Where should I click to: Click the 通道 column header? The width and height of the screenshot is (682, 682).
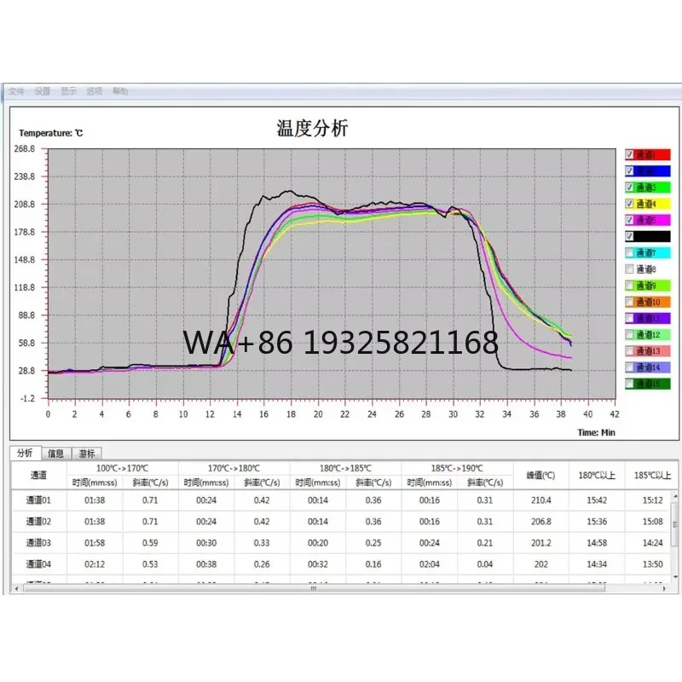(38, 476)
